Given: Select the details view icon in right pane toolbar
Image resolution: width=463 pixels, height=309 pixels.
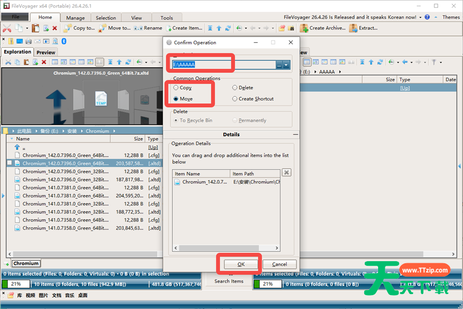Looking at the screenshot, I should click(307, 62).
